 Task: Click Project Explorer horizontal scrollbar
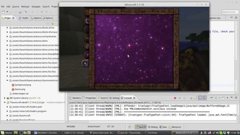10,121
